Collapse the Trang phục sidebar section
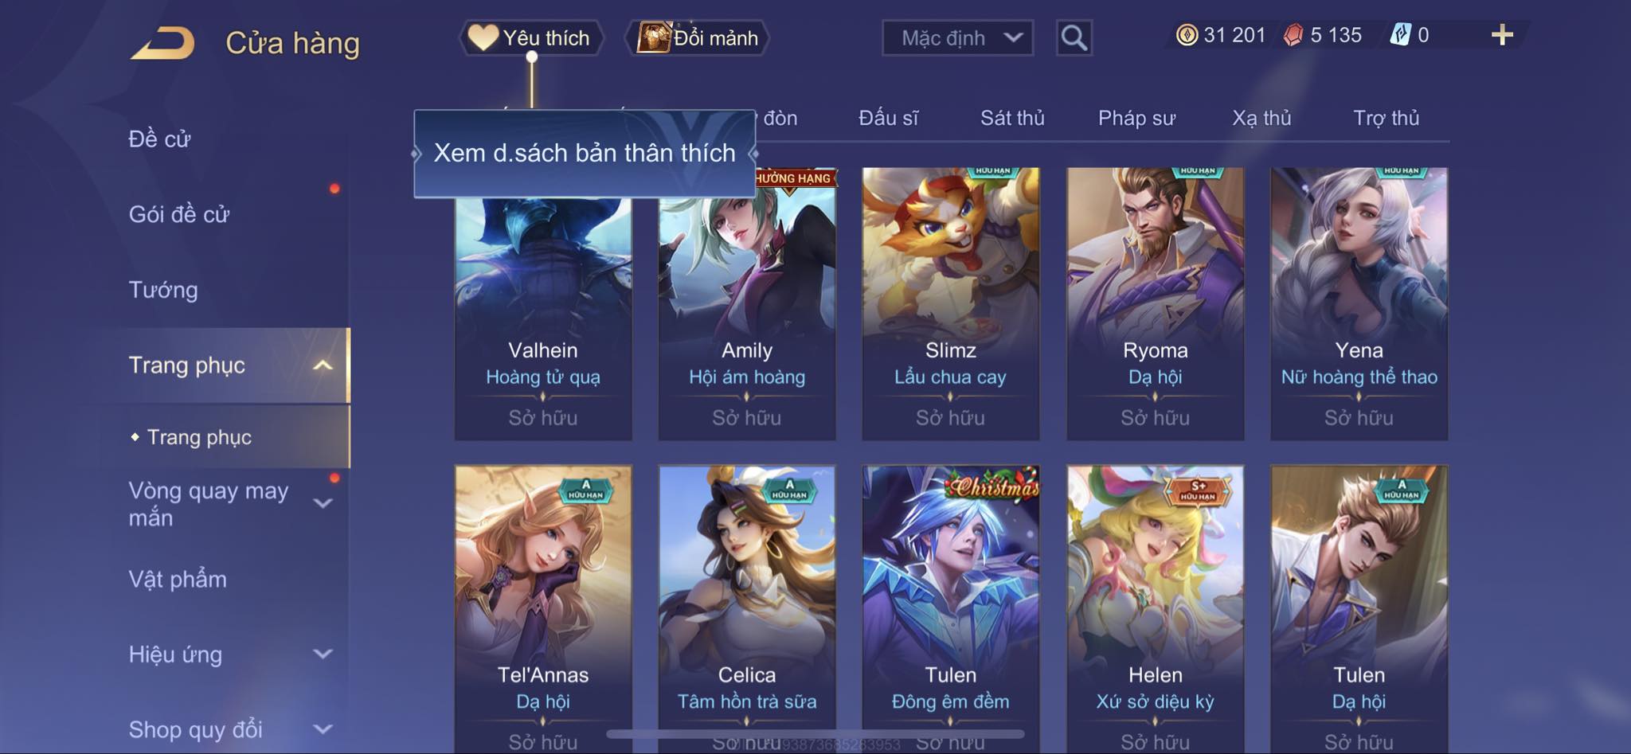Viewport: 1631px width, 754px height. click(x=323, y=365)
